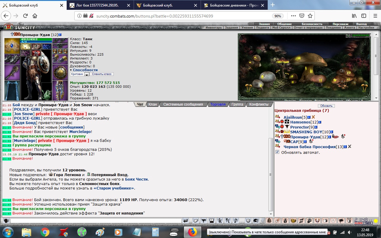Toggle chat sound note icon
Screen dimensions: 381x238
point(236,221)
